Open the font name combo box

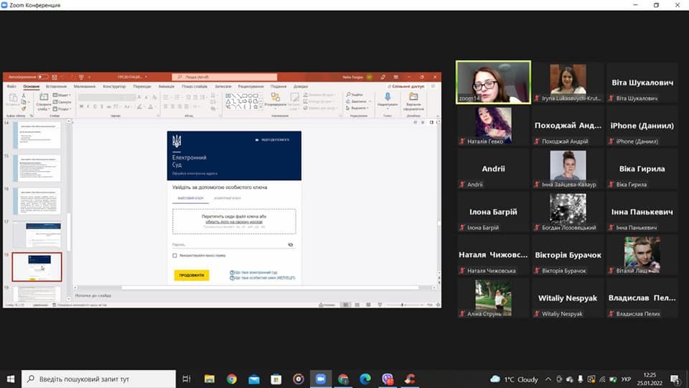100,97
